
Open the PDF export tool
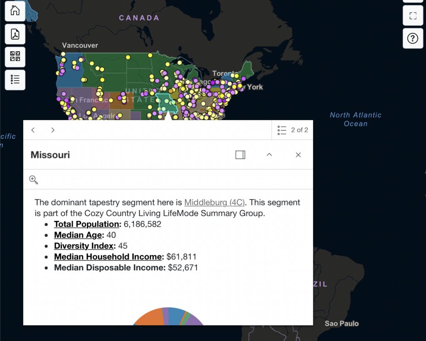click(x=15, y=34)
